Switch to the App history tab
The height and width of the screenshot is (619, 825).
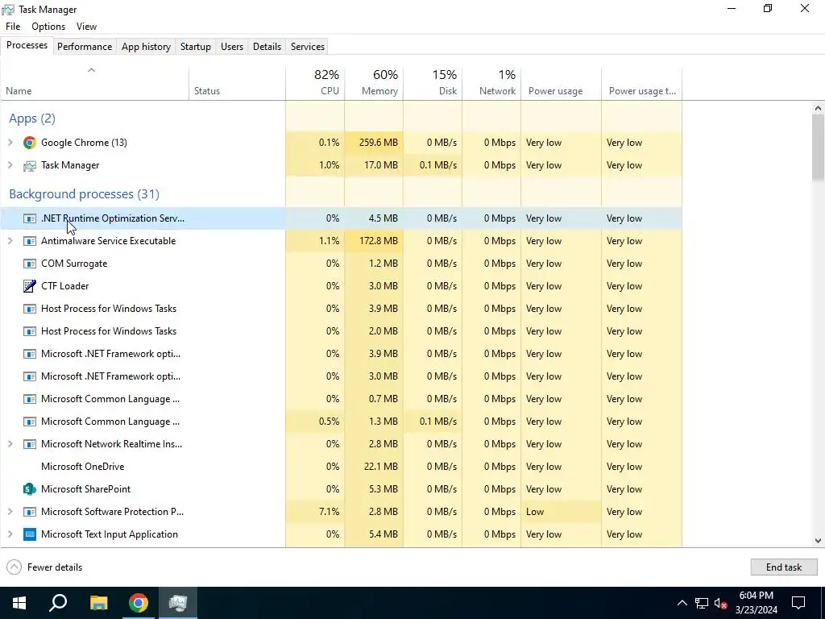coord(147,46)
